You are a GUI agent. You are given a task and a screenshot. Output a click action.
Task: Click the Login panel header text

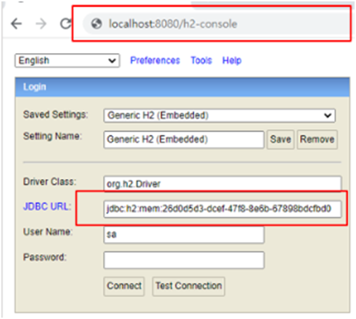(x=35, y=87)
